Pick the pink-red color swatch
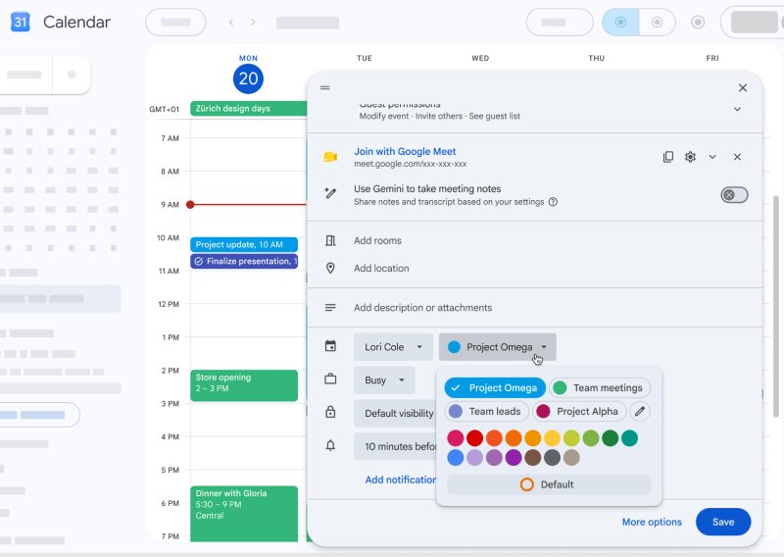The width and height of the screenshot is (784, 557). pyautogui.click(x=455, y=438)
